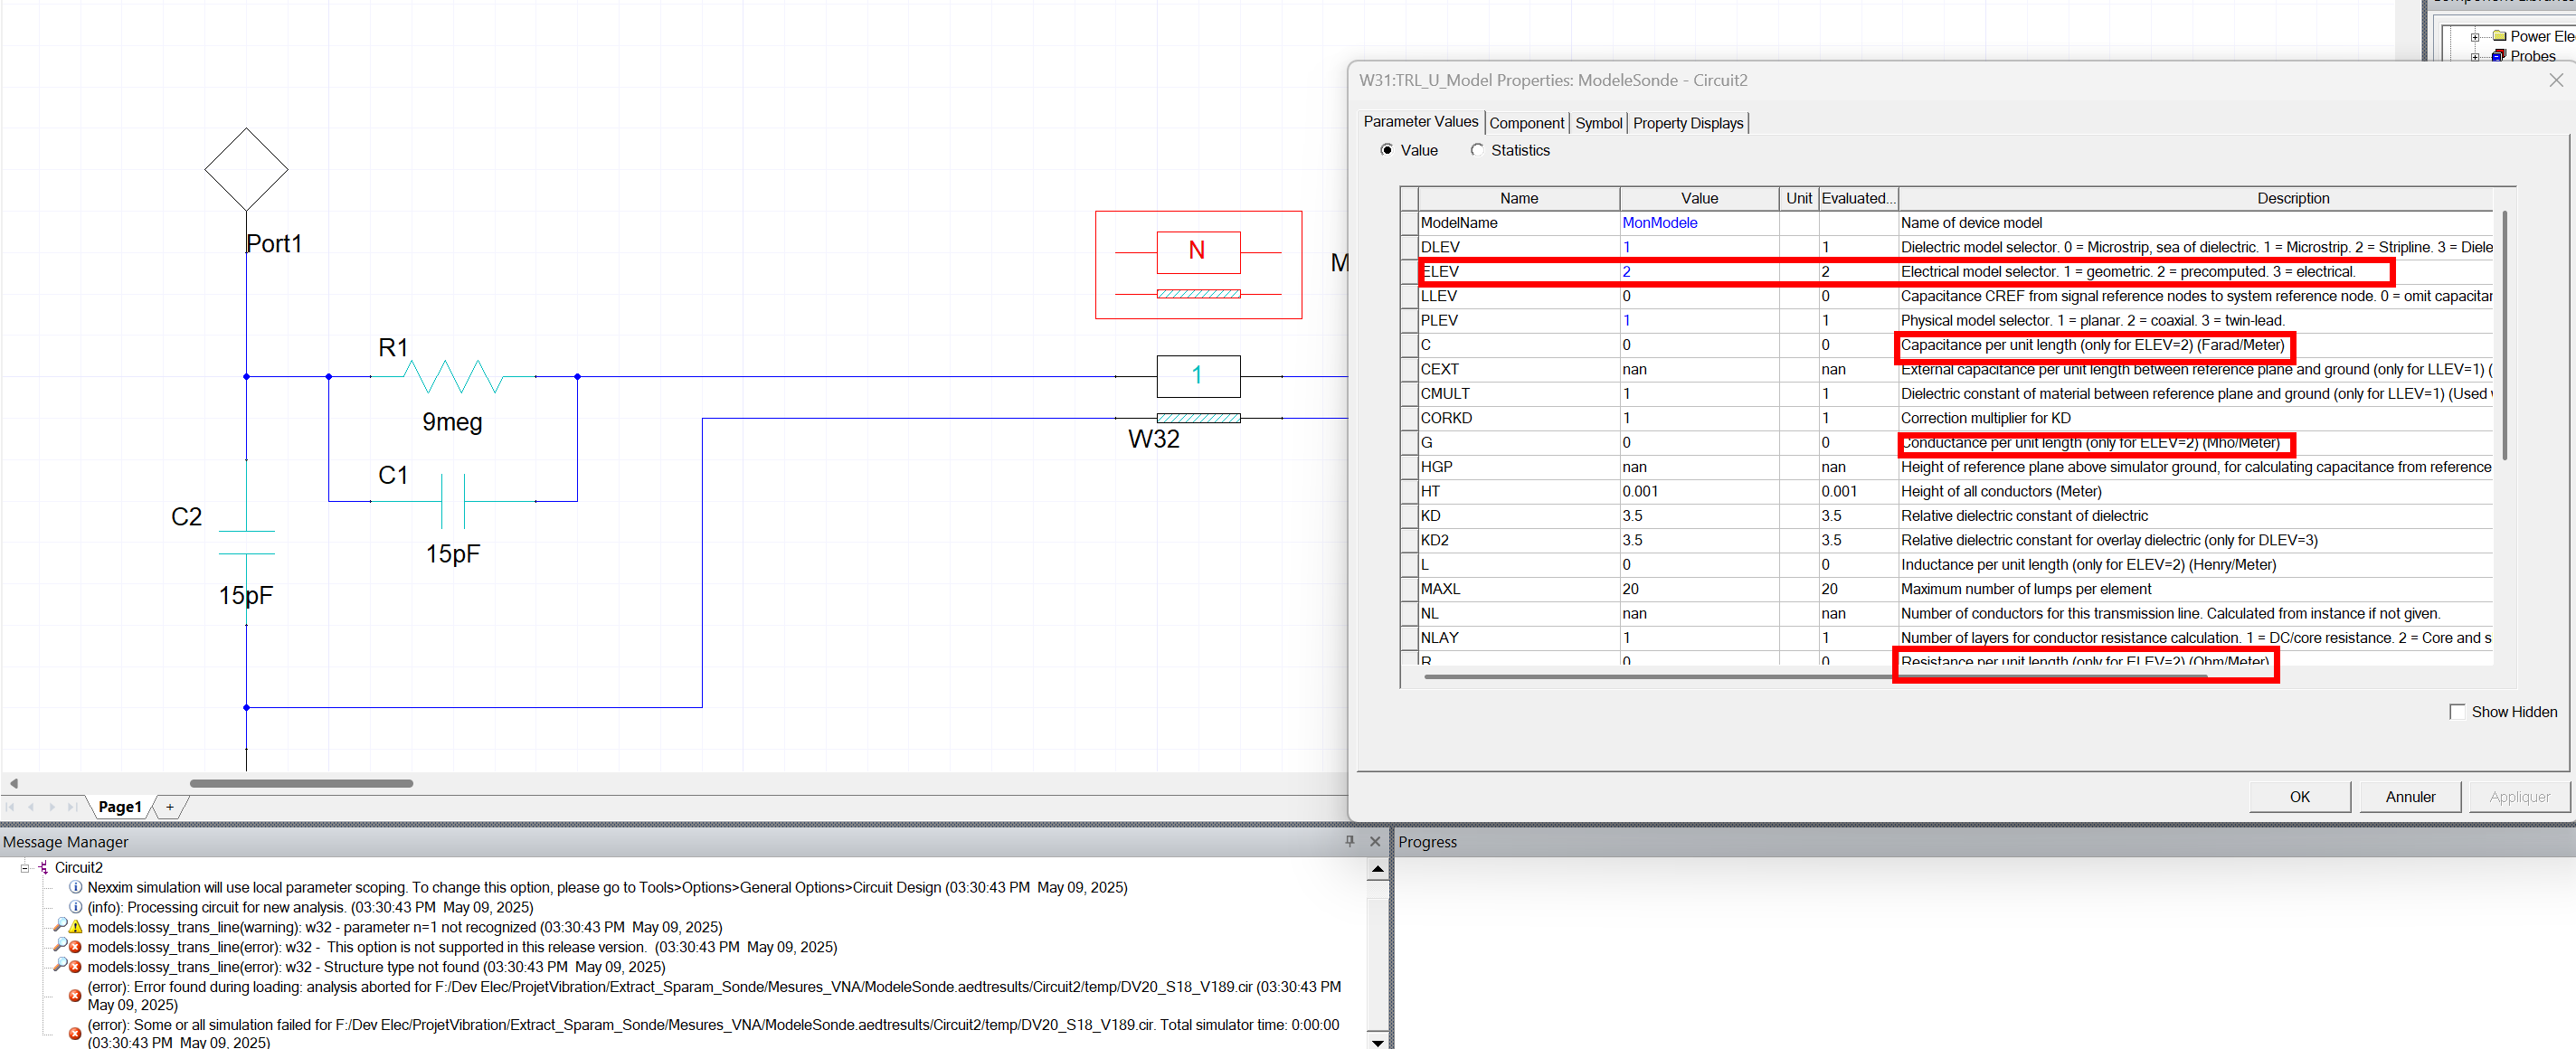Viewport: 2576px width, 1049px height.
Task: Click the schematic horizontal scrollbar thumb
Action: pos(301,783)
